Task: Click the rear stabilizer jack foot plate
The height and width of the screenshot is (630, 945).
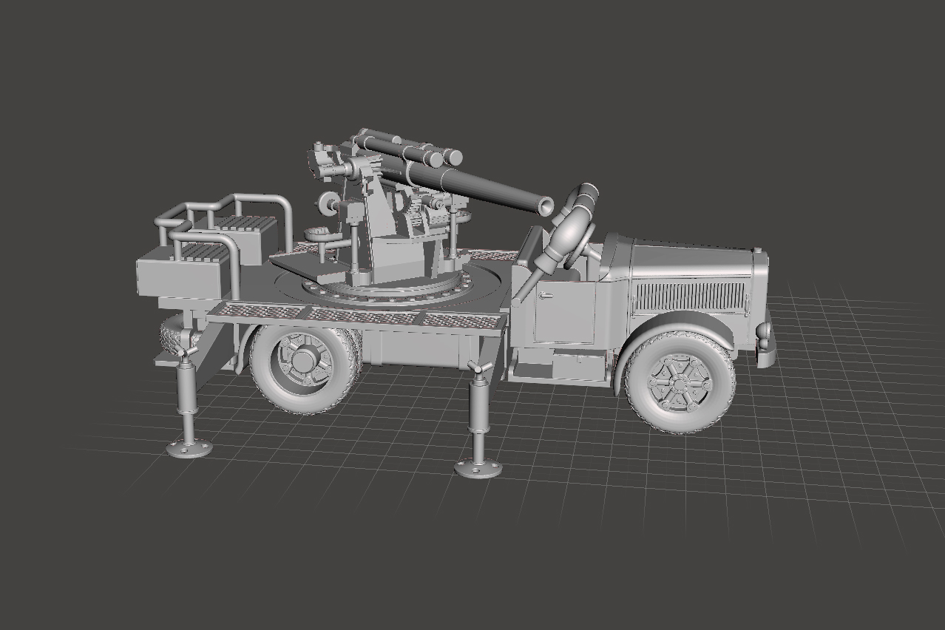Action: tap(189, 447)
